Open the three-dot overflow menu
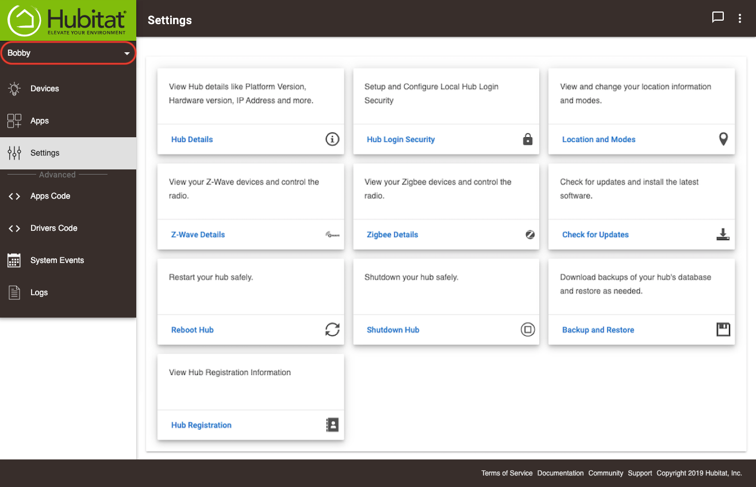The height and width of the screenshot is (487, 756). point(740,18)
